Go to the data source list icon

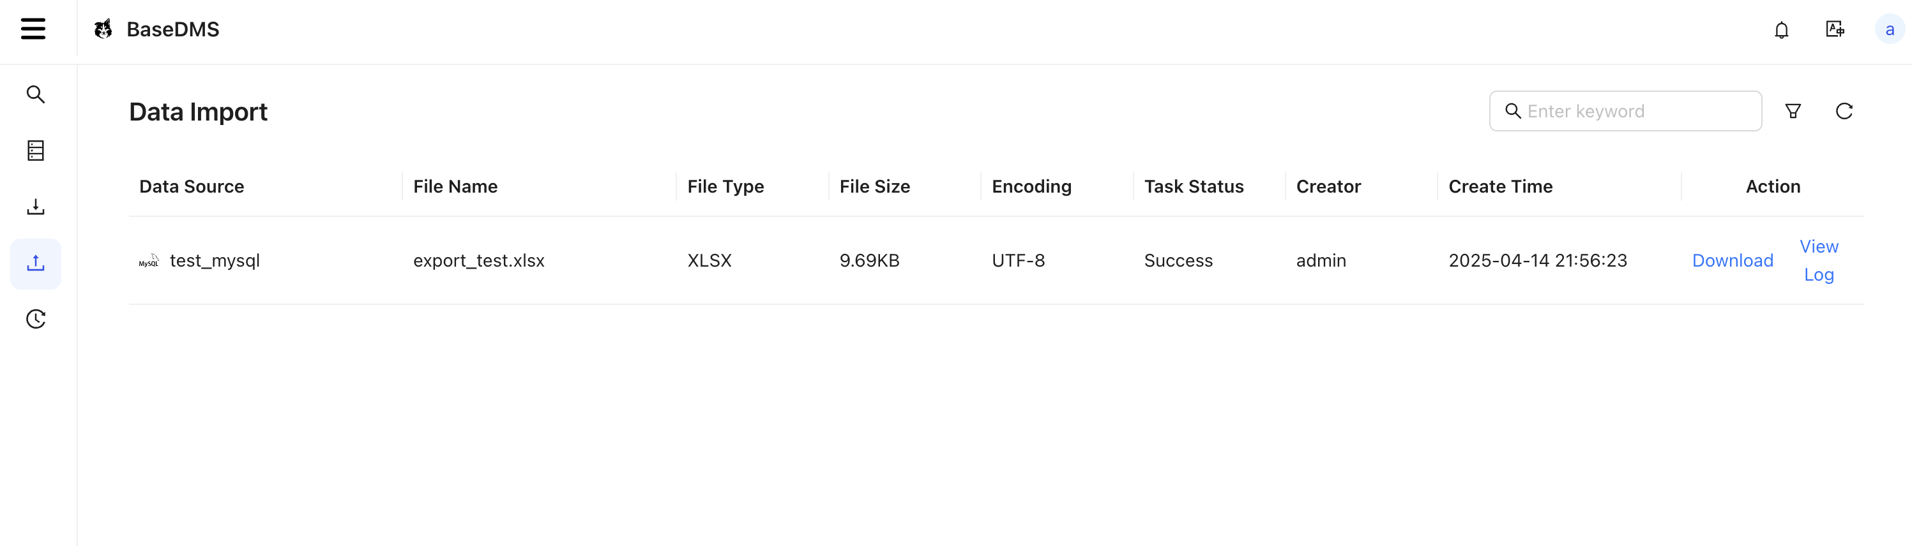click(36, 151)
